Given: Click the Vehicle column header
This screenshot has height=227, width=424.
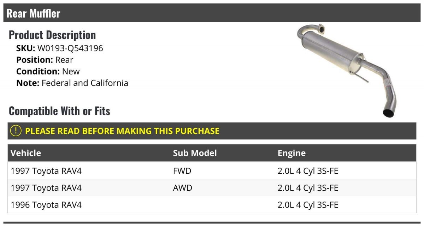Looking at the screenshot, I should click(26, 153).
